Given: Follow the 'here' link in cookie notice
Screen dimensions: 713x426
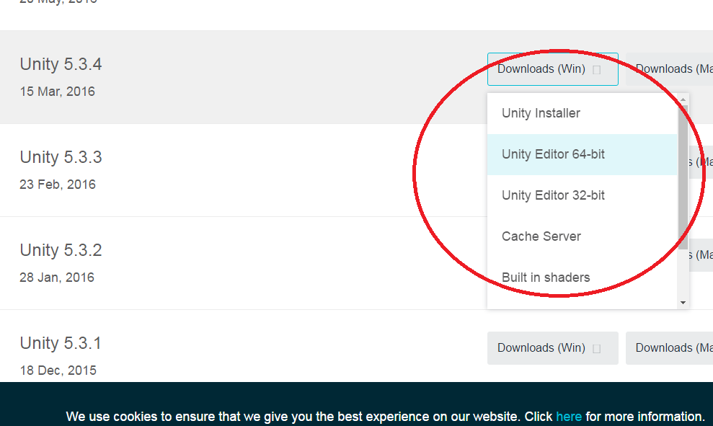Looking at the screenshot, I should (x=569, y=417).
